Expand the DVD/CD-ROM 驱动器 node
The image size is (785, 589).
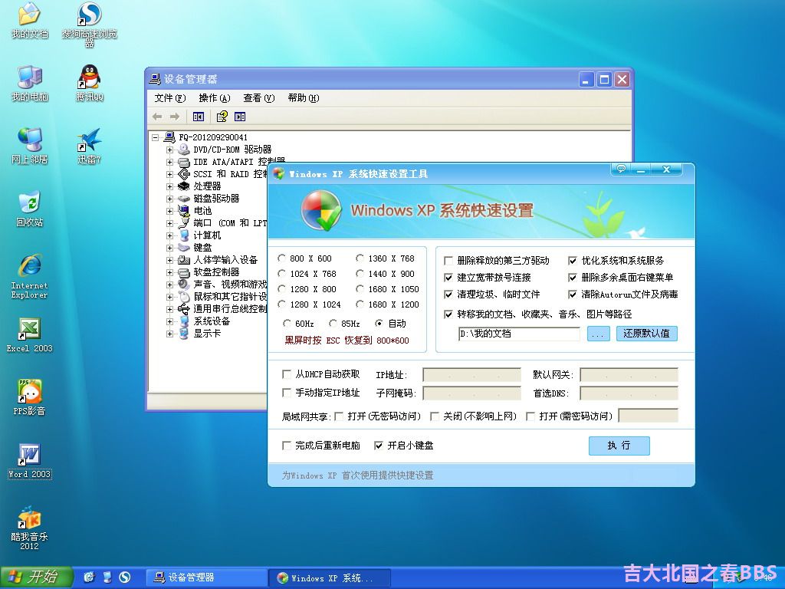pyautogui.click(x=169, y=150)
